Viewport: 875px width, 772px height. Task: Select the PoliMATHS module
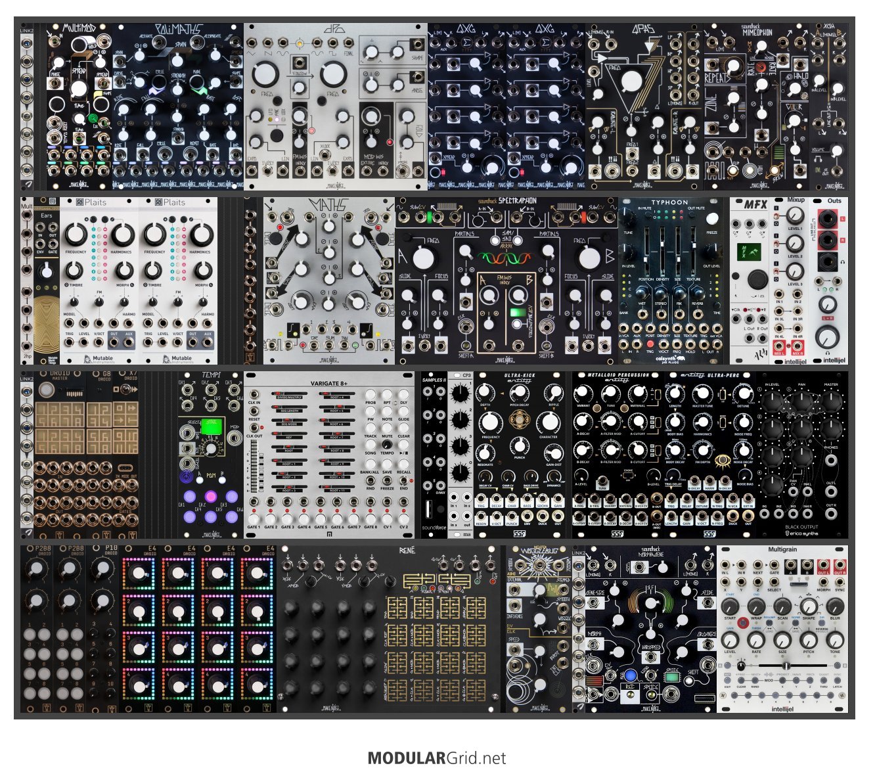pos(178,107)
